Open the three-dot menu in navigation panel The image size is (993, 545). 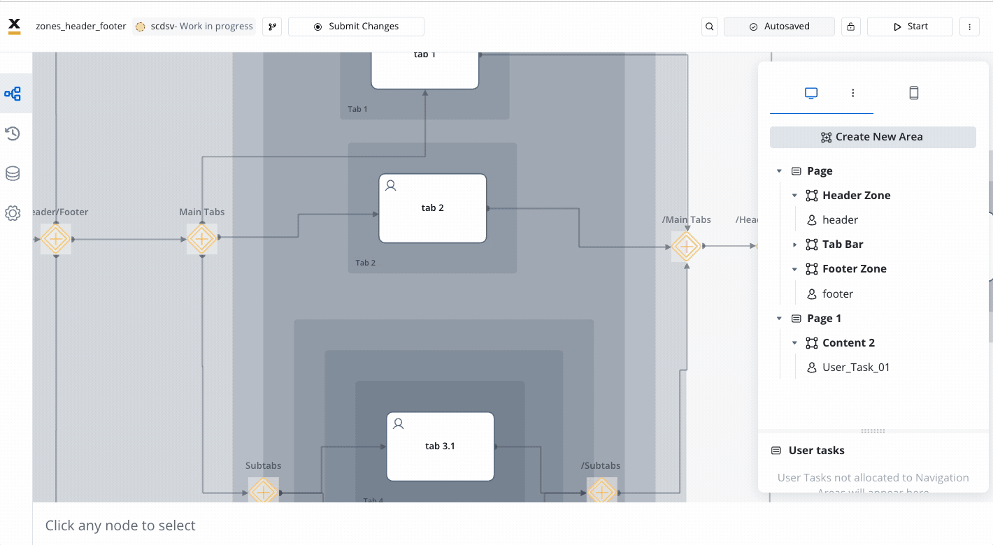pyautogui.click(x=853, y=93)
